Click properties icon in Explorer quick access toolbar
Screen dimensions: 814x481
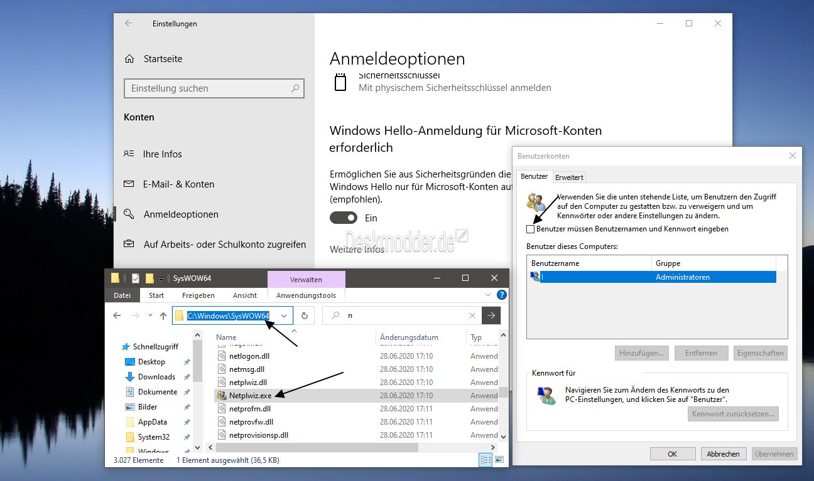click(136, 278)
